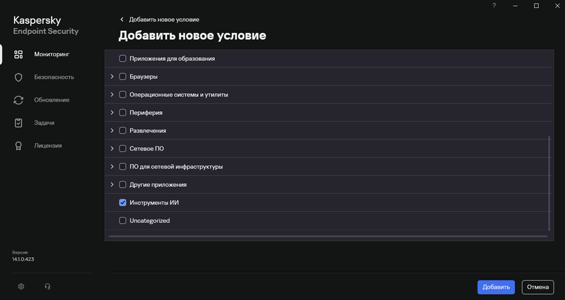Open support via the headset icon
The height and width of the screenshot is (300, 565).
click(47, 286)
